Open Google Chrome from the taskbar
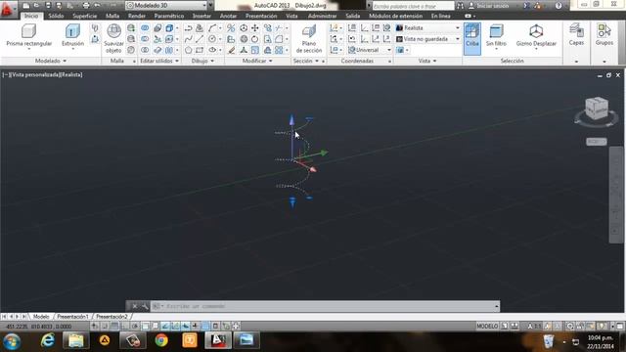The image size is (626, 352). click(x=161, y=340)
